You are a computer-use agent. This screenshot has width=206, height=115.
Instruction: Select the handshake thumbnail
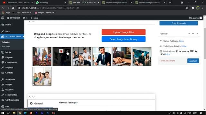tap(122, 57)
